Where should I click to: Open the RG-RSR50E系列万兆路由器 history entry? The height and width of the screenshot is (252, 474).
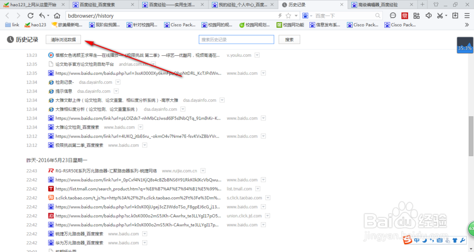[106, 171]
